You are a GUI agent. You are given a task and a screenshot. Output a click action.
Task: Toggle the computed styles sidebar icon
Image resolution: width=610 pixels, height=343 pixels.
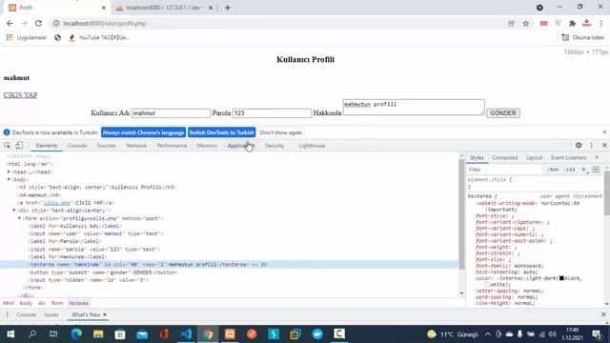coord(596,170)
